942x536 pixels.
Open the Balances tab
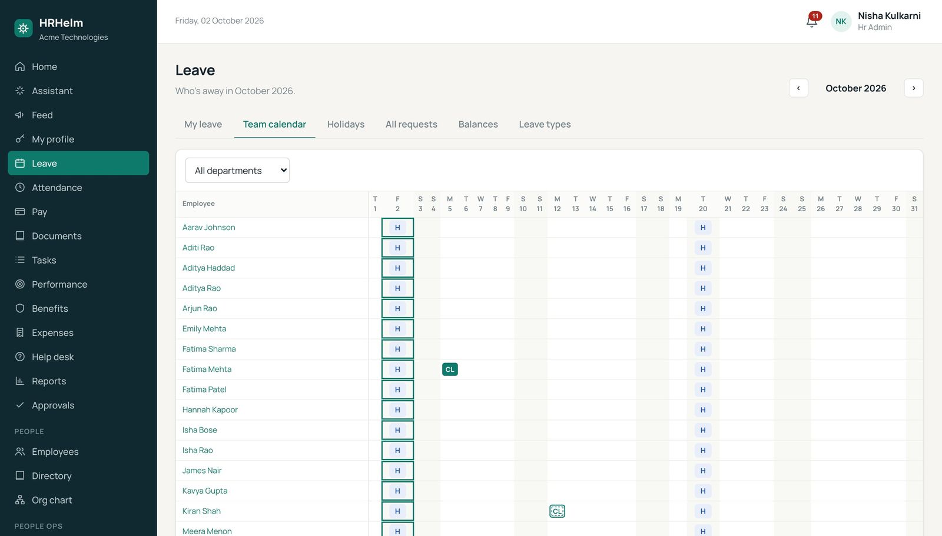pyautogui.click(x=478, y=124)
